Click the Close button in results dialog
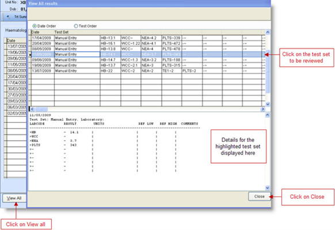 [259, 197]
